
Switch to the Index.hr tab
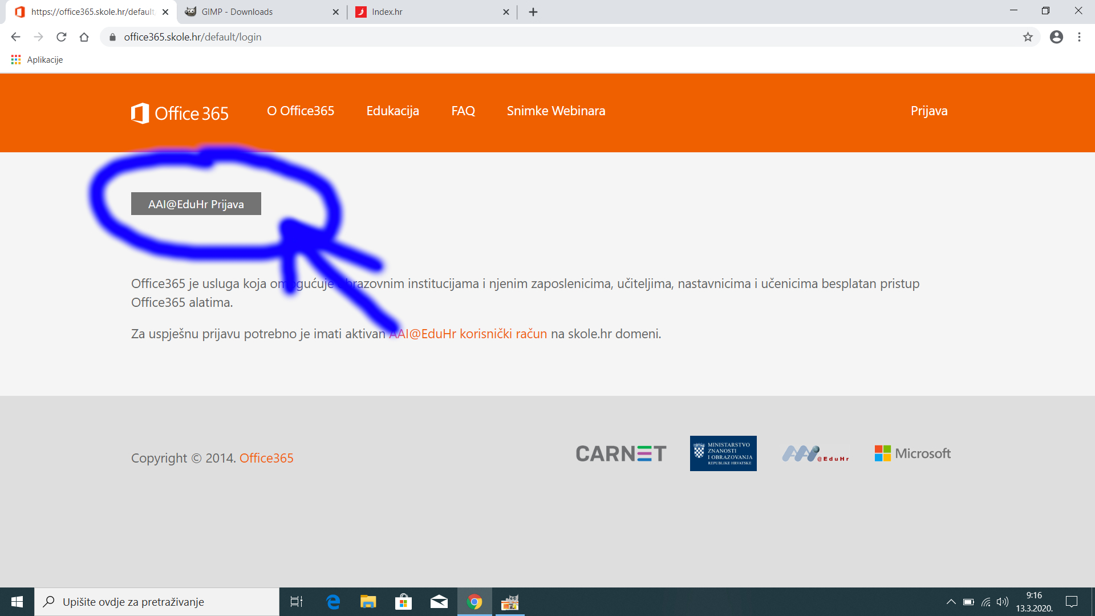tap(432, 12)
